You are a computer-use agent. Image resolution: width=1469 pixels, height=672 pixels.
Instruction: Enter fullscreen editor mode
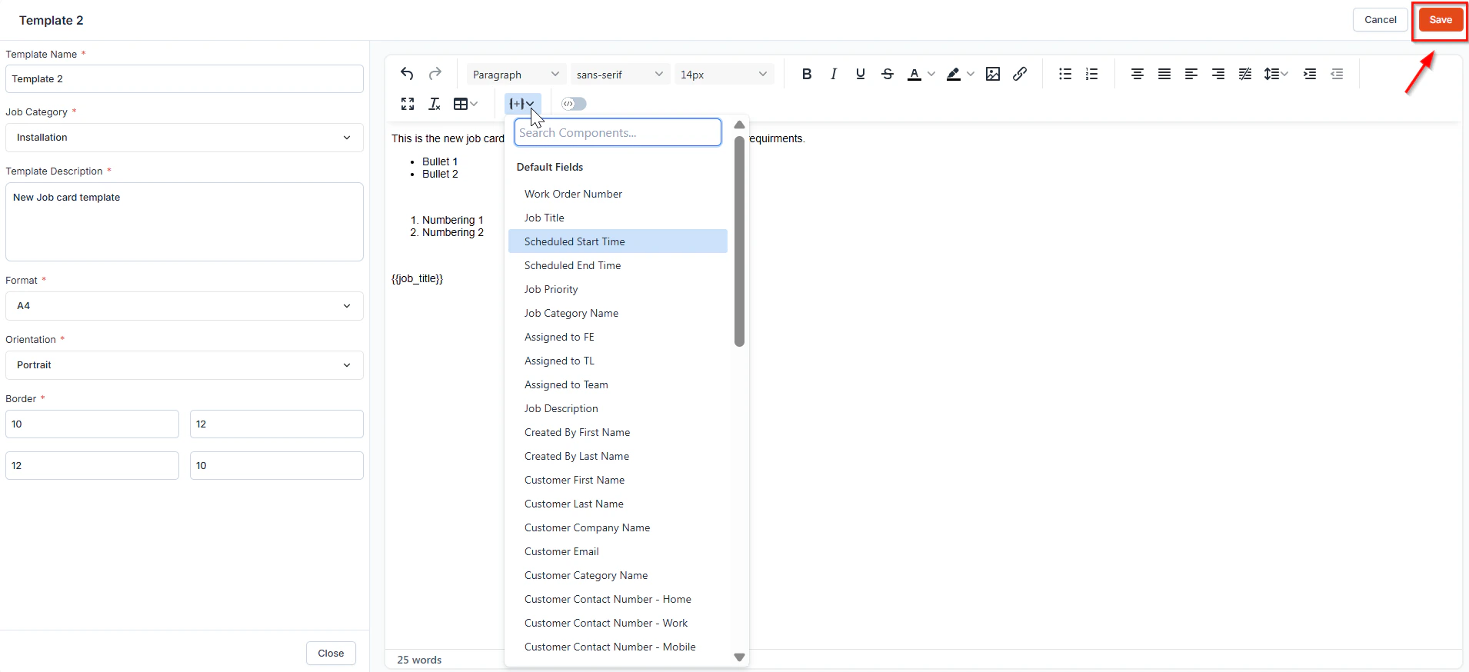point(408,104)
